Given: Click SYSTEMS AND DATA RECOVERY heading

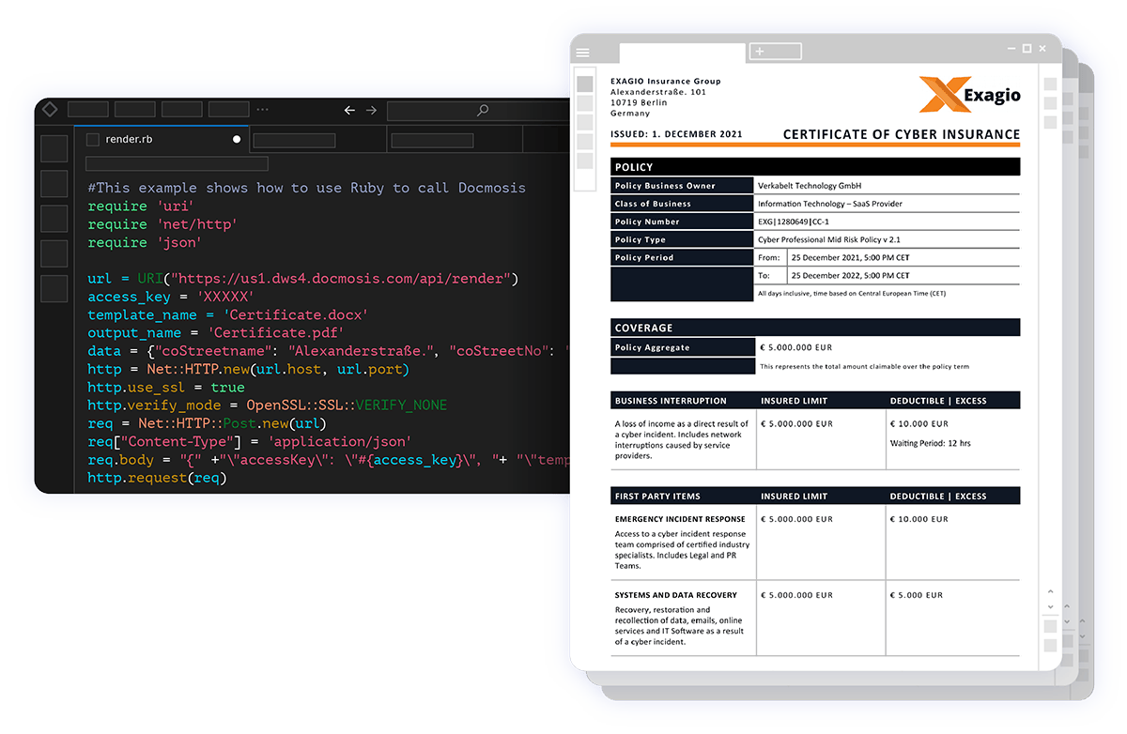Looking at the screenshot, I should (x=676, y=595).
